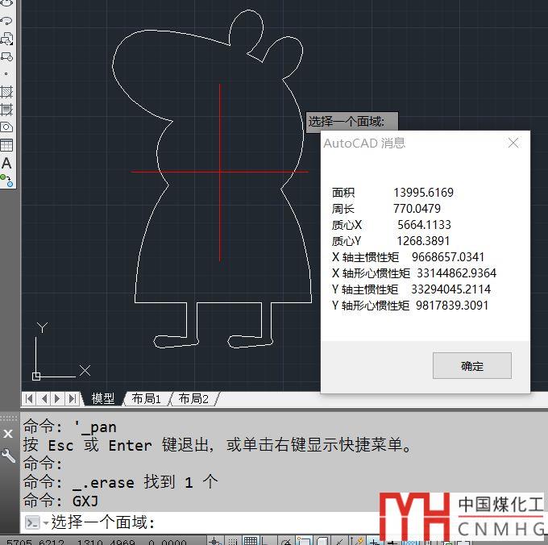
Task: Close the AutoCAD 消息 dialog
Action: pos(513,143)
